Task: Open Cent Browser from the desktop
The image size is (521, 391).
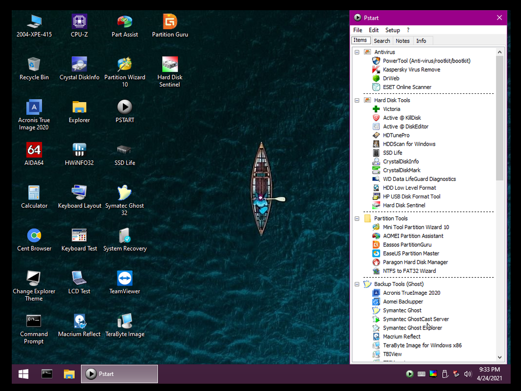Action: pos(34,239)
